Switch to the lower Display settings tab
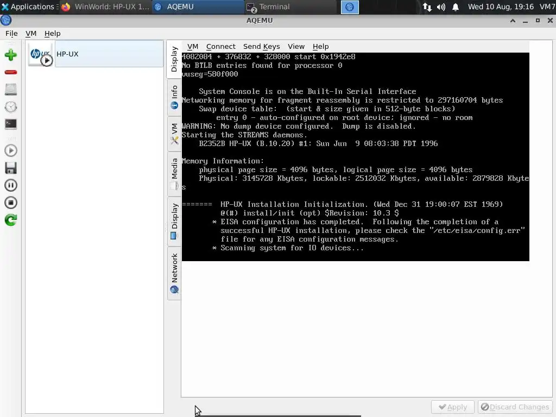This screenshot has height=417, width=556. point(174,222)
